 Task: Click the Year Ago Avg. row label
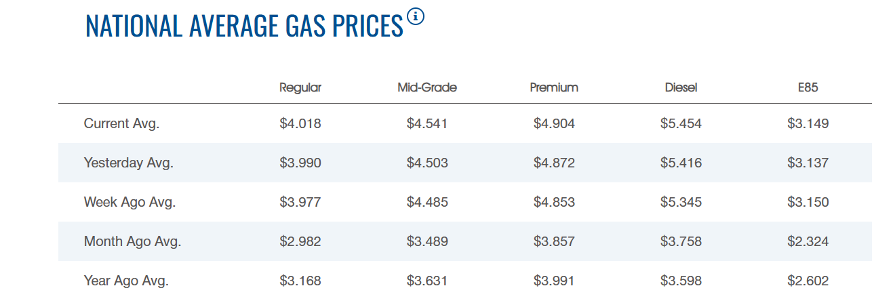[126, 281]
